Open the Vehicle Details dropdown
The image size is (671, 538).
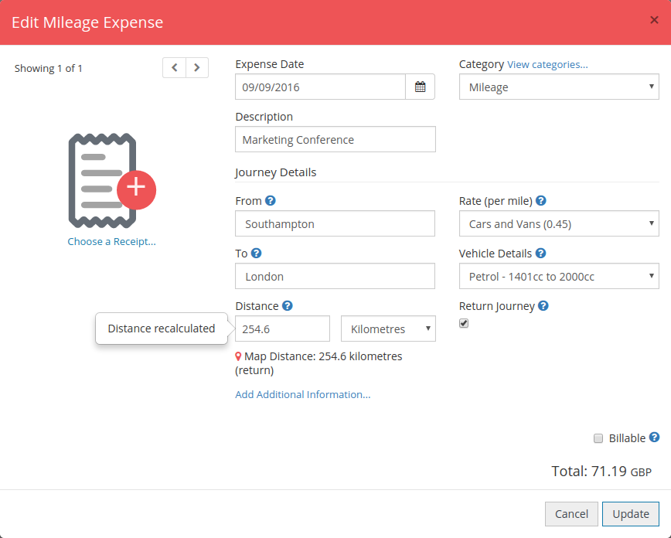pyautogui.click(x=558, y=276)
